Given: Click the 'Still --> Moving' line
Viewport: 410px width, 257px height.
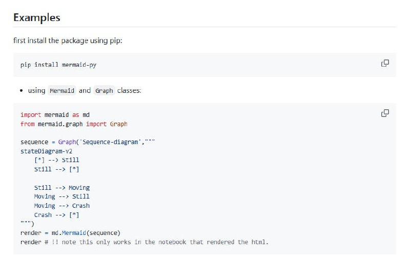Looking at the screenshot, I should coord(61,188).
